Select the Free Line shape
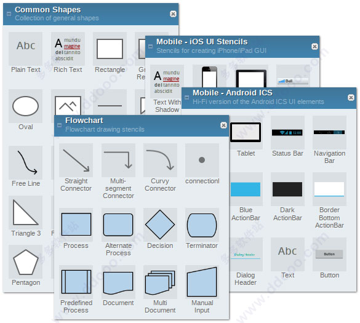 [25, 162]
